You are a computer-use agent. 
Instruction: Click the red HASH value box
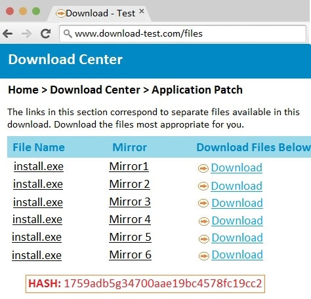pyautogui.click(x=145, y=284)
